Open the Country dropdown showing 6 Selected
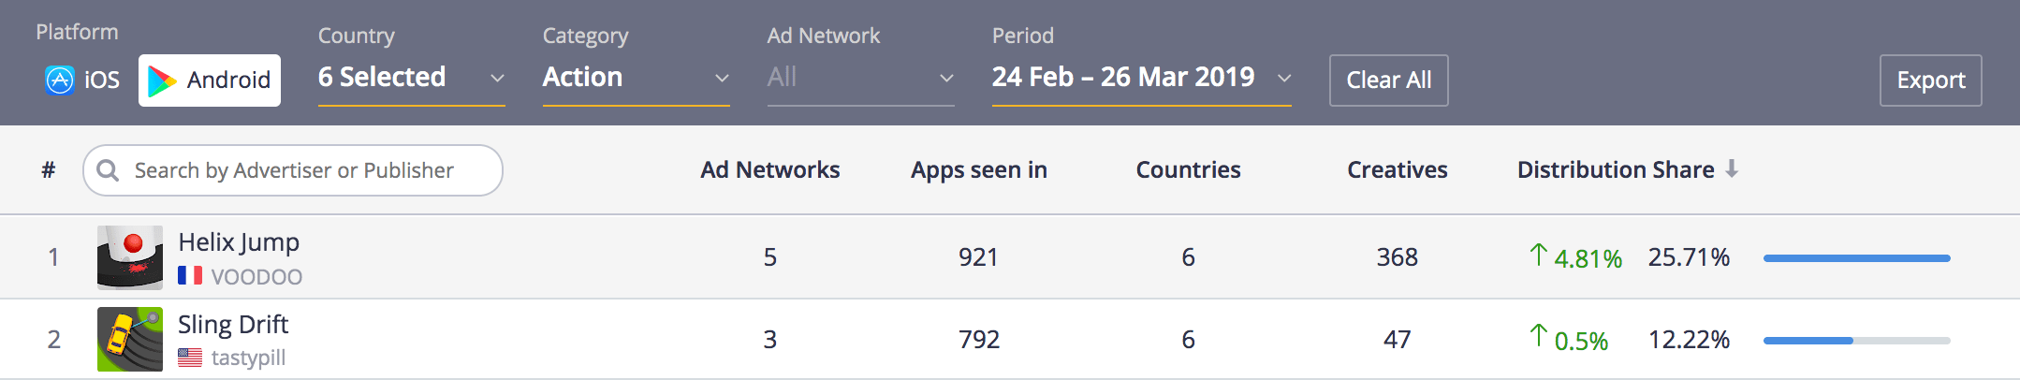The height and width of the screenshot is (380, 2020). pos(412,78)
